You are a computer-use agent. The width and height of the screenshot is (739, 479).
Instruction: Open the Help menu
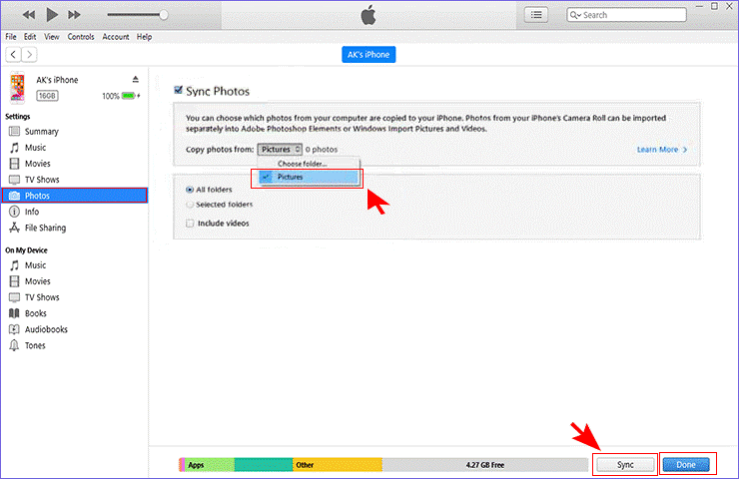[144, 37]
